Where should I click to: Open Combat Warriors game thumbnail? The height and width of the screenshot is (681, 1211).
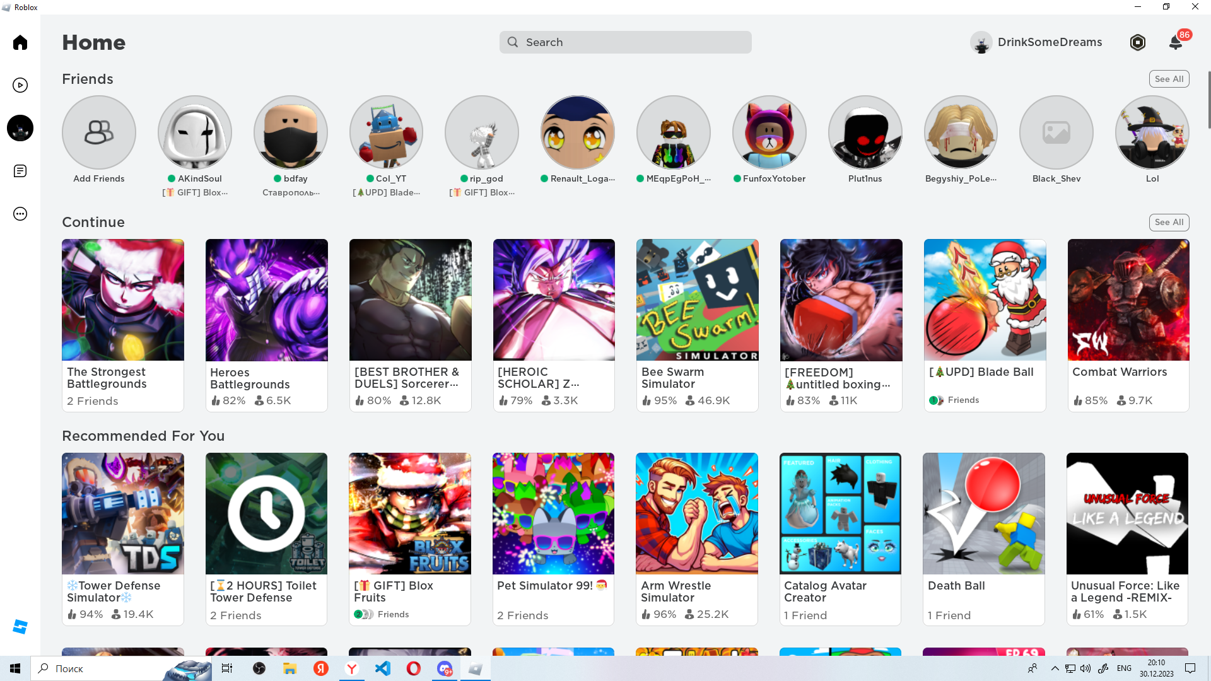(x=1128, y=300)
